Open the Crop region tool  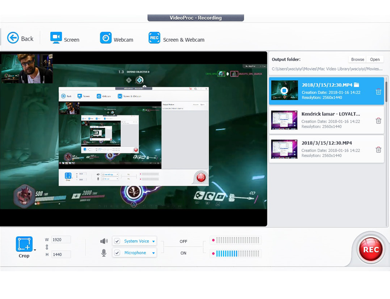coord(24,244)
